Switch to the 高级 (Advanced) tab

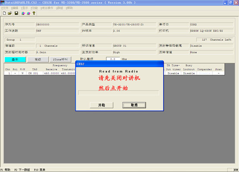click(x=38, y=59)
